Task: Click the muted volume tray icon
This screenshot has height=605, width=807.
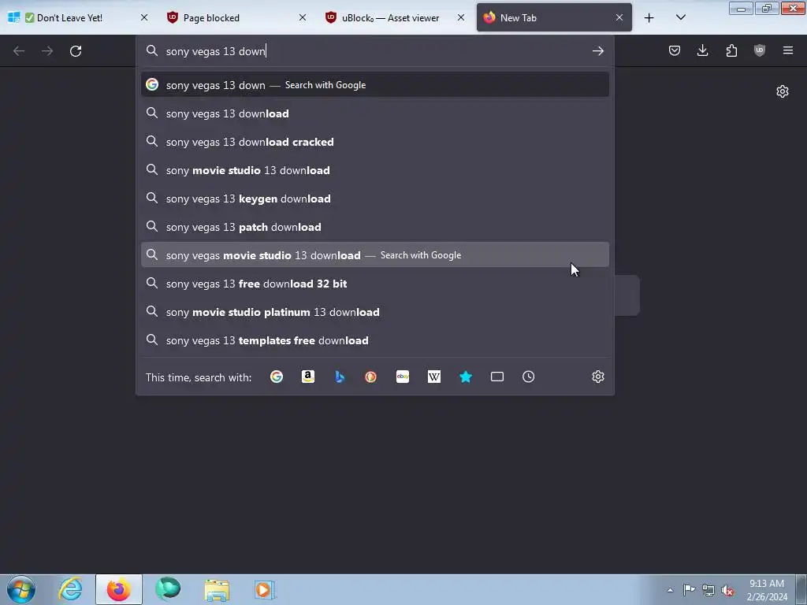Action: coord(727,590)
